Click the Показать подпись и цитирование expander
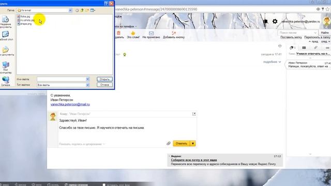Viewport: 331px width, 186px height. coord(82,144)
